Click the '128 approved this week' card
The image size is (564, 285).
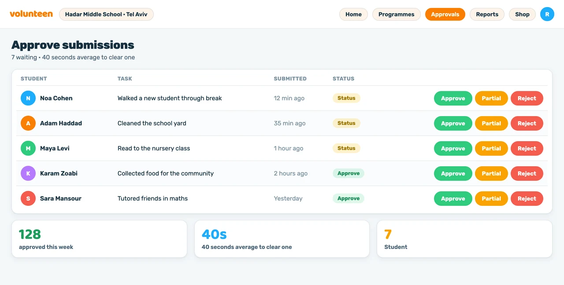99,239
